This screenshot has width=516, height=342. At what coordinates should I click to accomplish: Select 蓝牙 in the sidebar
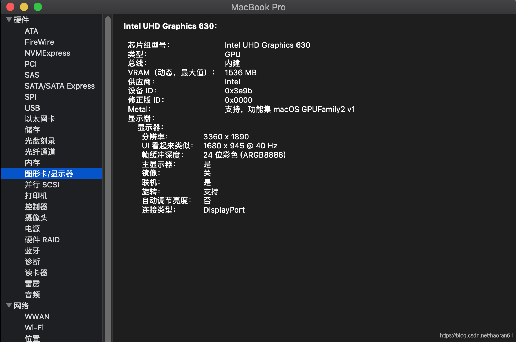[32, 251]
